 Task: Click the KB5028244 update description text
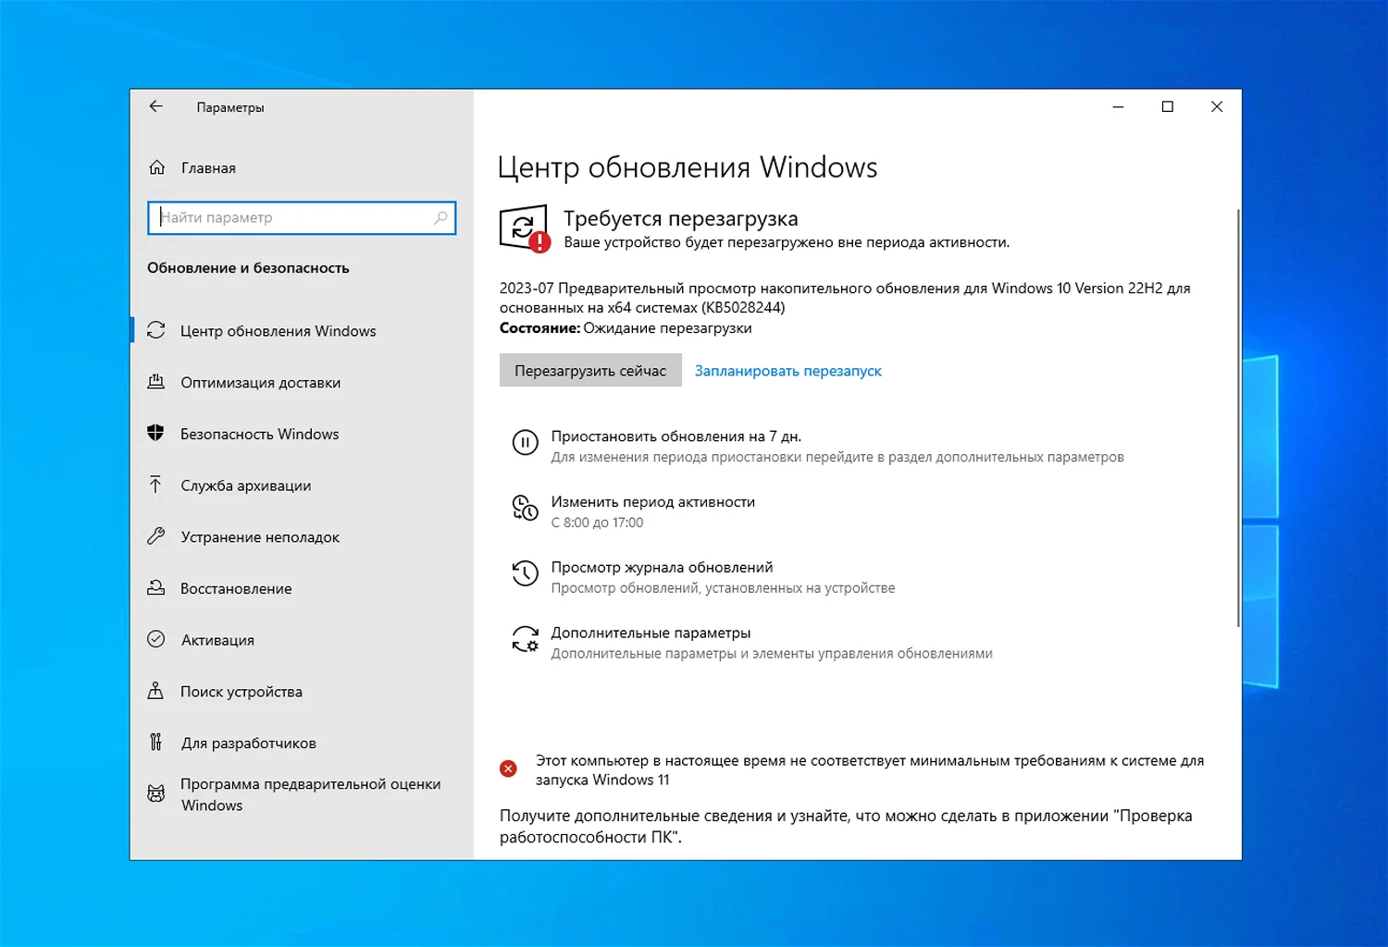click(x=845, y=298)
